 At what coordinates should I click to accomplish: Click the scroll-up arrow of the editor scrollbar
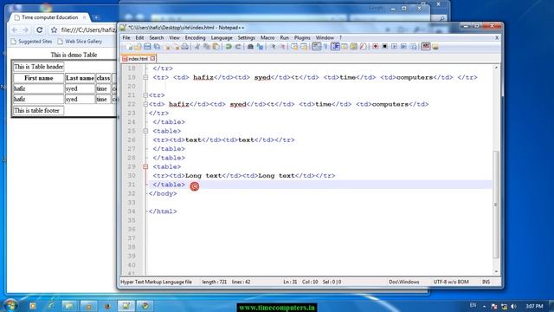coord(496,68)
